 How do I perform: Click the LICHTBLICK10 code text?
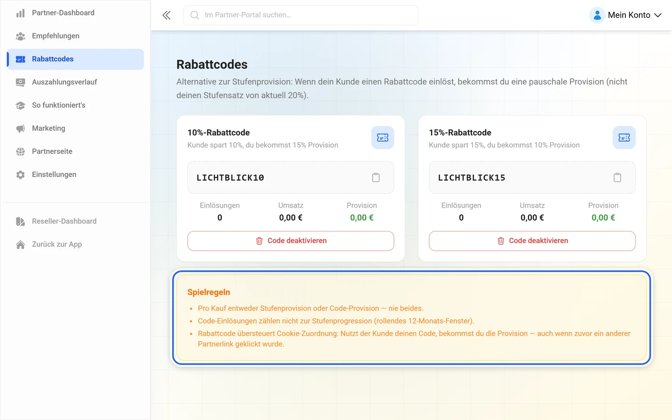click(230, 178)
